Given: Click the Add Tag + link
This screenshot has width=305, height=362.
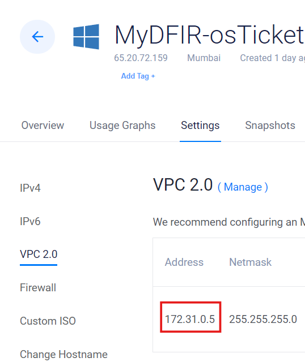Looking at the screenshot, I should pyautogui.click(x=138, y=76).
